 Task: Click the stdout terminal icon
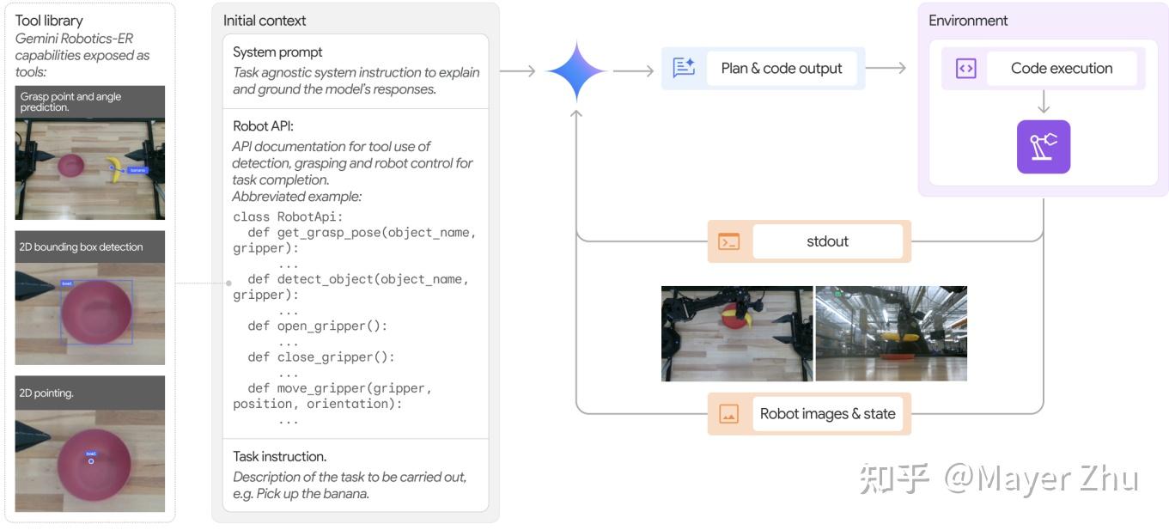click(729, 242)
